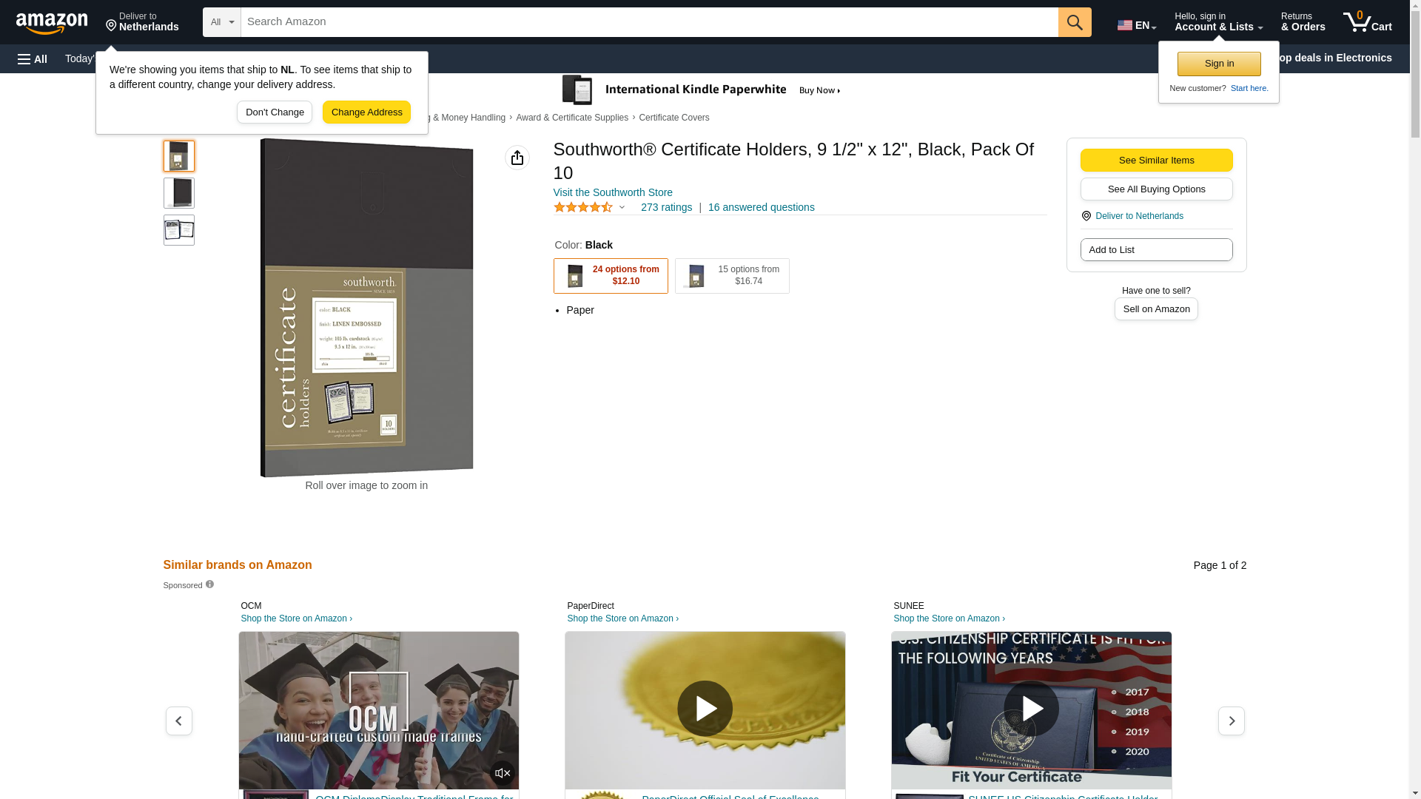This screenshot has width=1421, height=799.
Task: Expand the search category All dropdown
Action: (222, 22)
